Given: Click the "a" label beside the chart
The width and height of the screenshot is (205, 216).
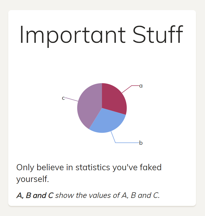Looking at the screenshot, I should [141, 86].
